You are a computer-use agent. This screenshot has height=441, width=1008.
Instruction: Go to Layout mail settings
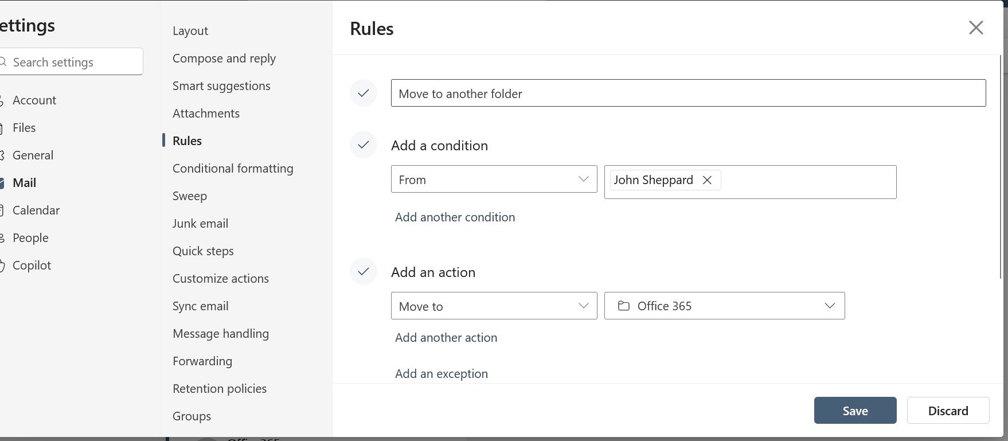point(190,31)
